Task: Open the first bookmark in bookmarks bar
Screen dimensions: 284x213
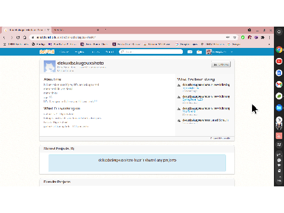Action: (16, 44)
